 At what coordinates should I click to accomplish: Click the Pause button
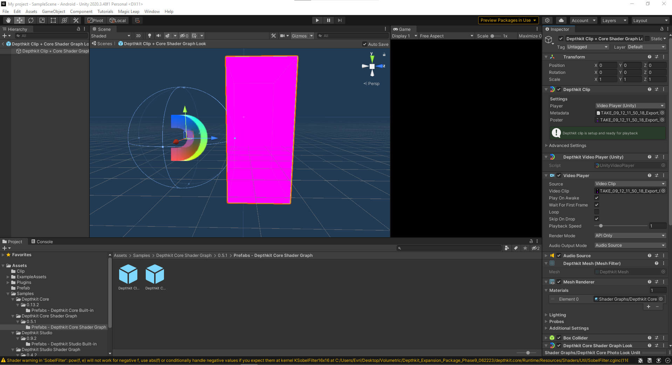tap(328, 20)
